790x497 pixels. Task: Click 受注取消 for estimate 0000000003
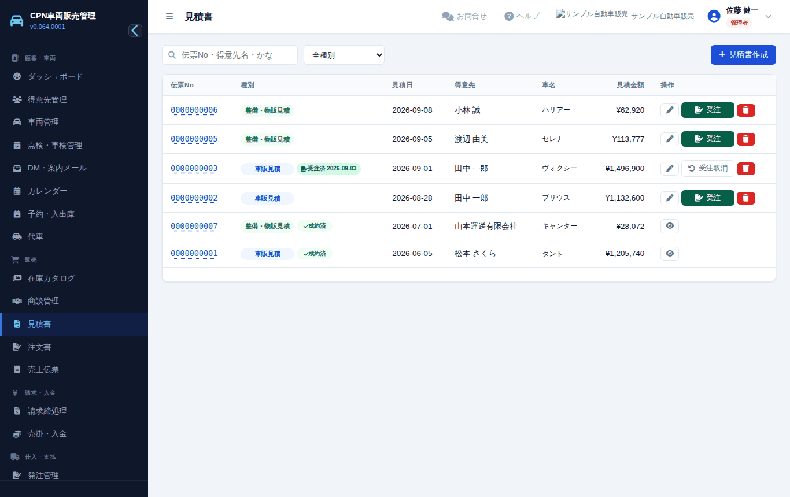pyautogui.click(x=708, y=168)
